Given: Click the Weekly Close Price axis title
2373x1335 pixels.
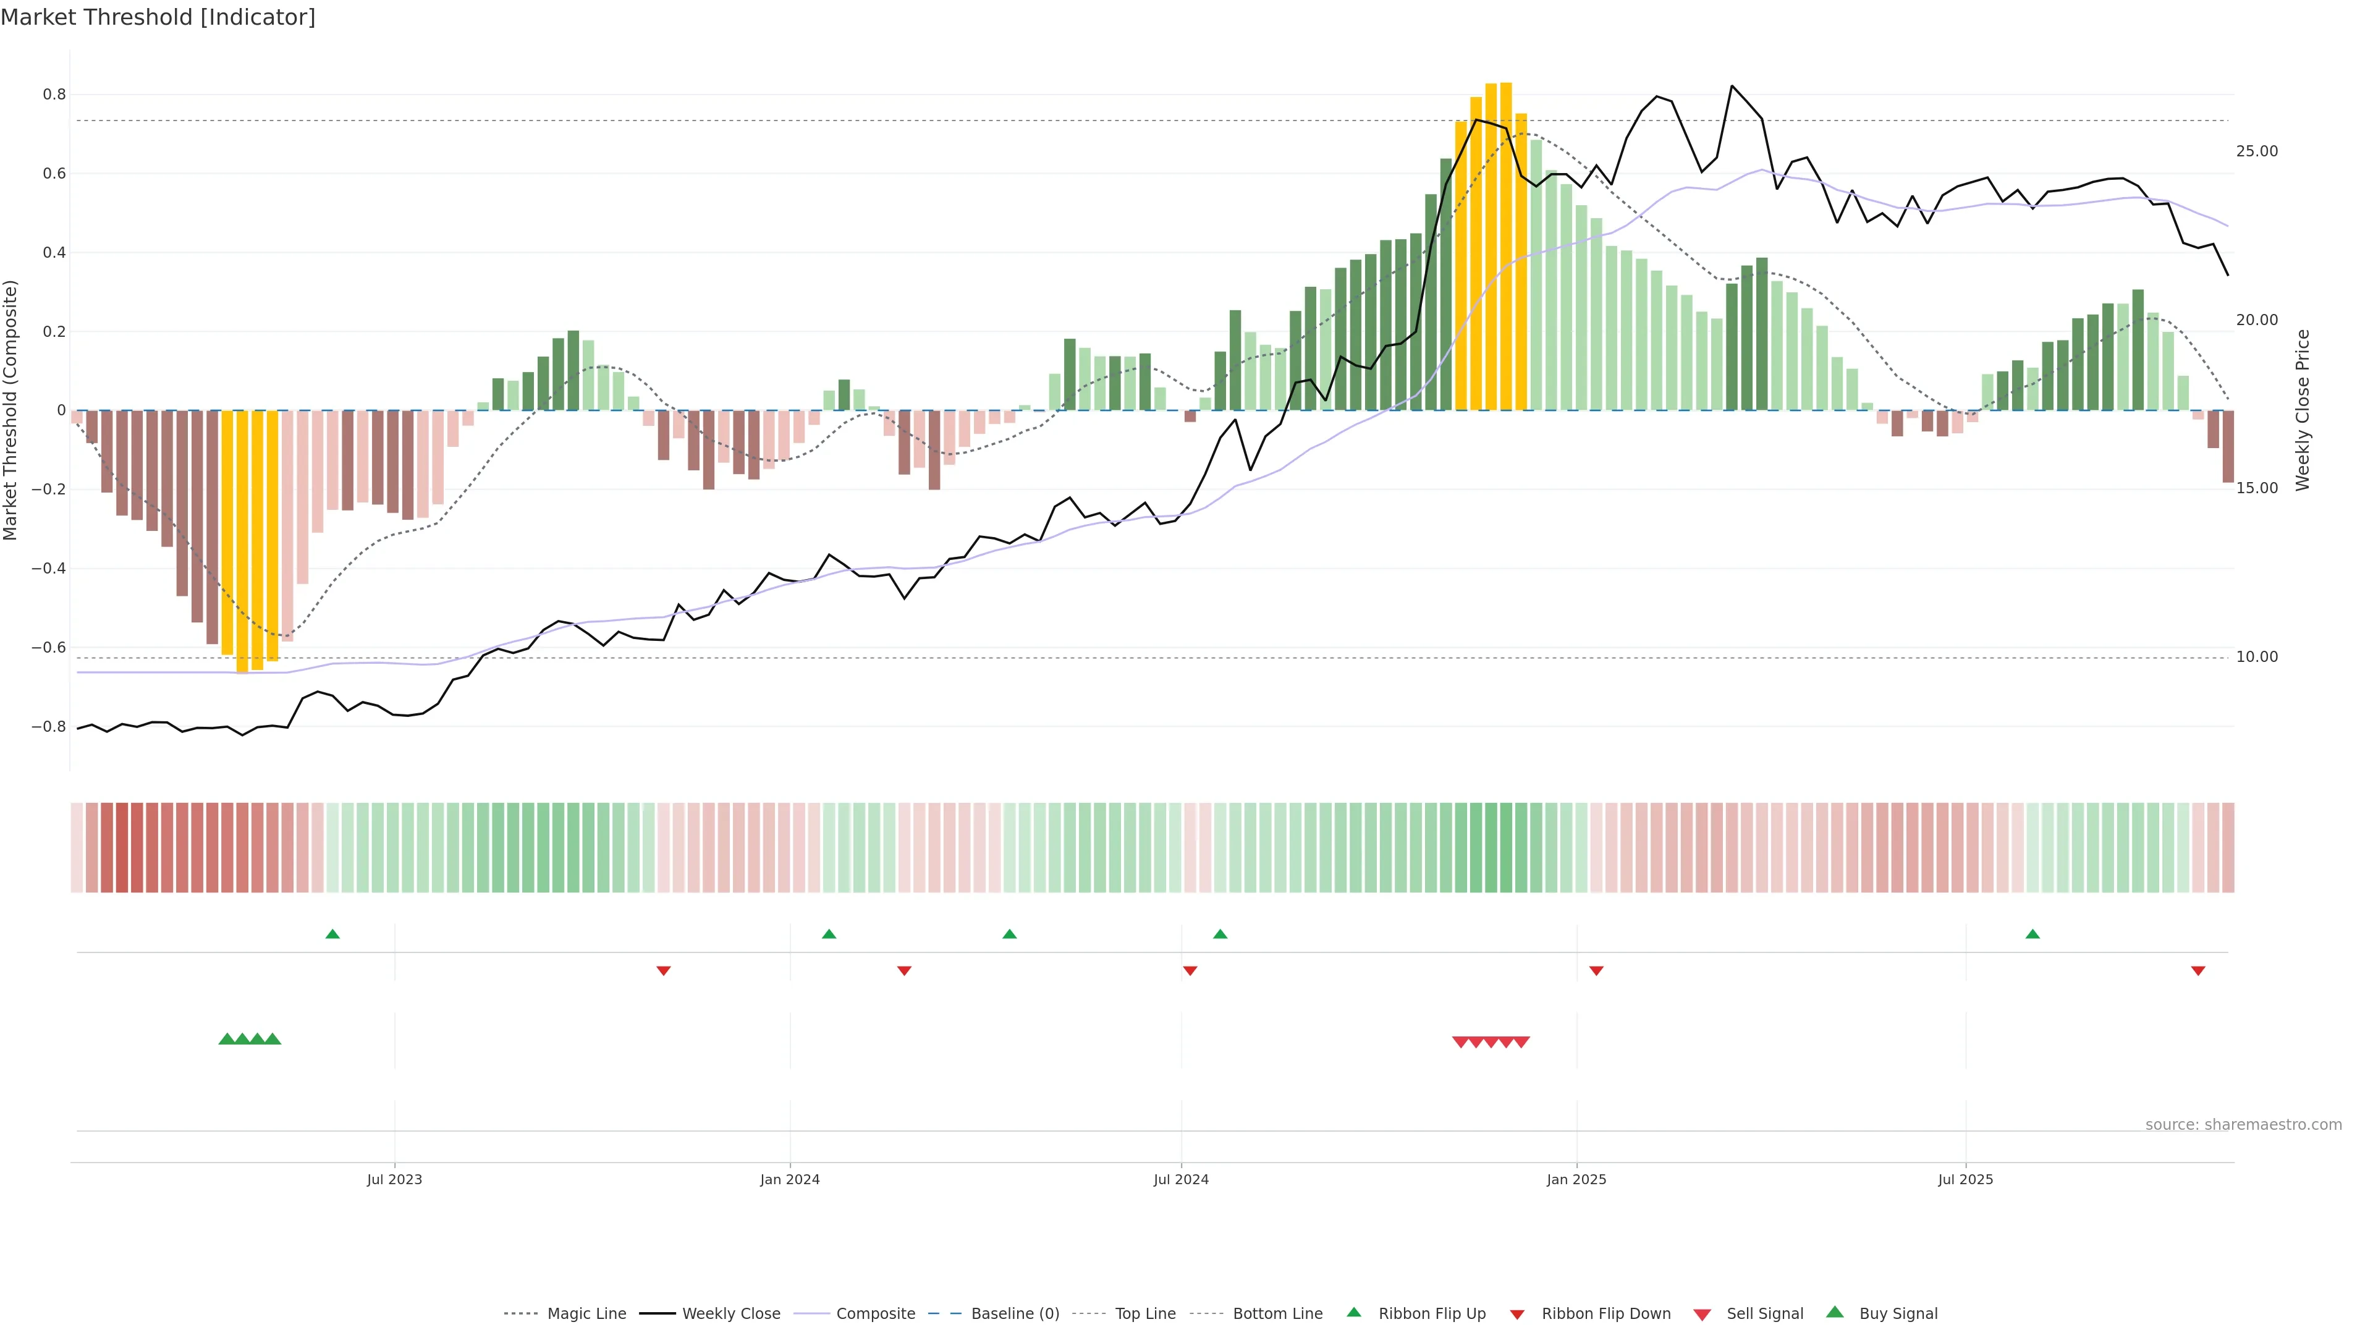Looking at the screenshot, I should pyautogui.click(x=2302, y=410).
